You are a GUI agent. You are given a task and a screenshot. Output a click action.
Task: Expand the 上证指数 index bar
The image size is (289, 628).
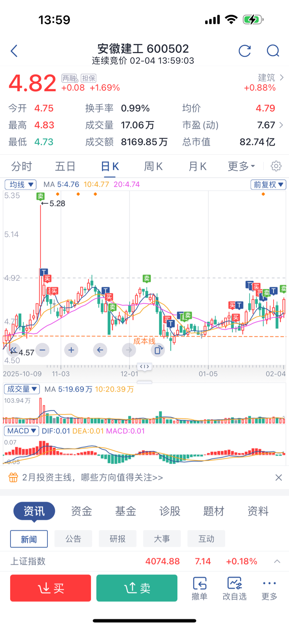(277, 561)
